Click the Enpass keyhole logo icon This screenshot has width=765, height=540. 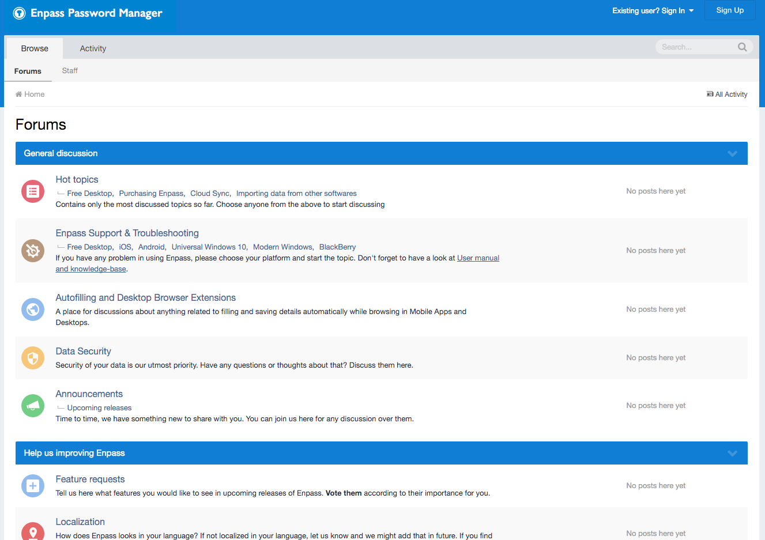point(20,13)
